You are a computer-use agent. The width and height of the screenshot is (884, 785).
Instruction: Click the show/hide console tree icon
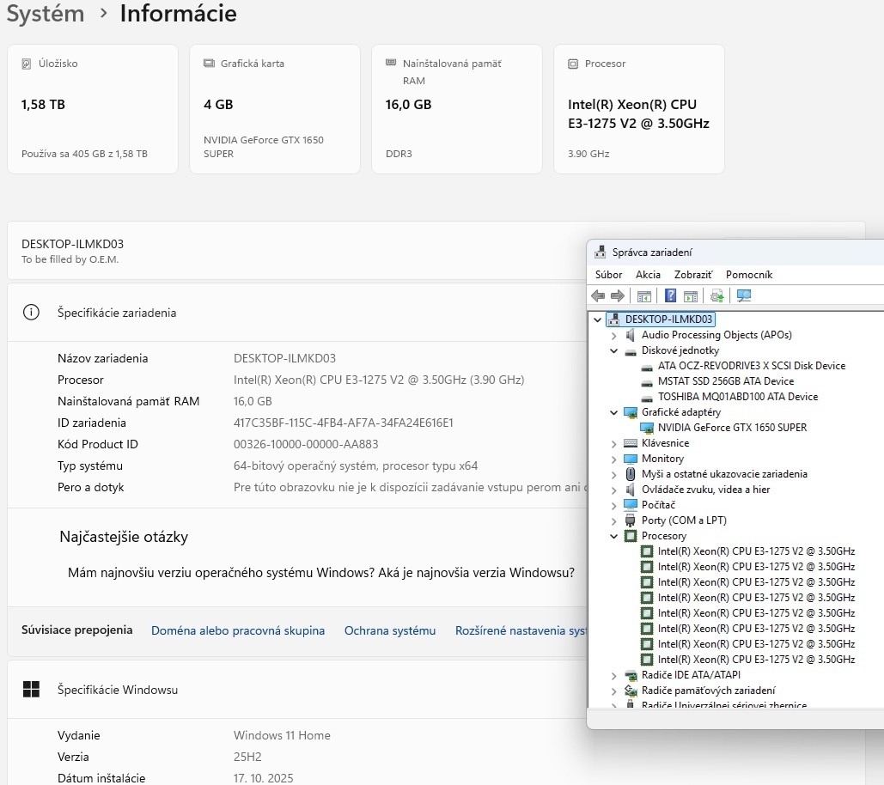[x=644, y=296]
